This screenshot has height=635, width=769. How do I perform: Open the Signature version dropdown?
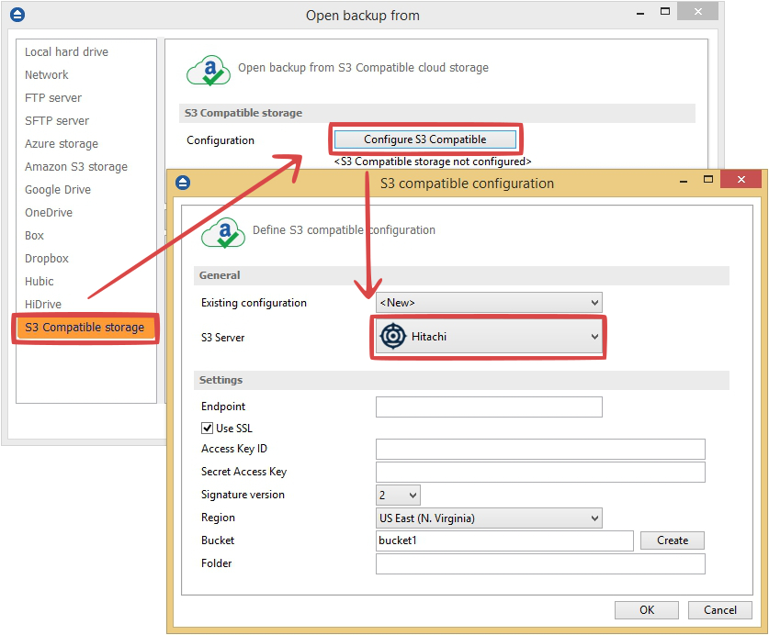coord(398,496)
